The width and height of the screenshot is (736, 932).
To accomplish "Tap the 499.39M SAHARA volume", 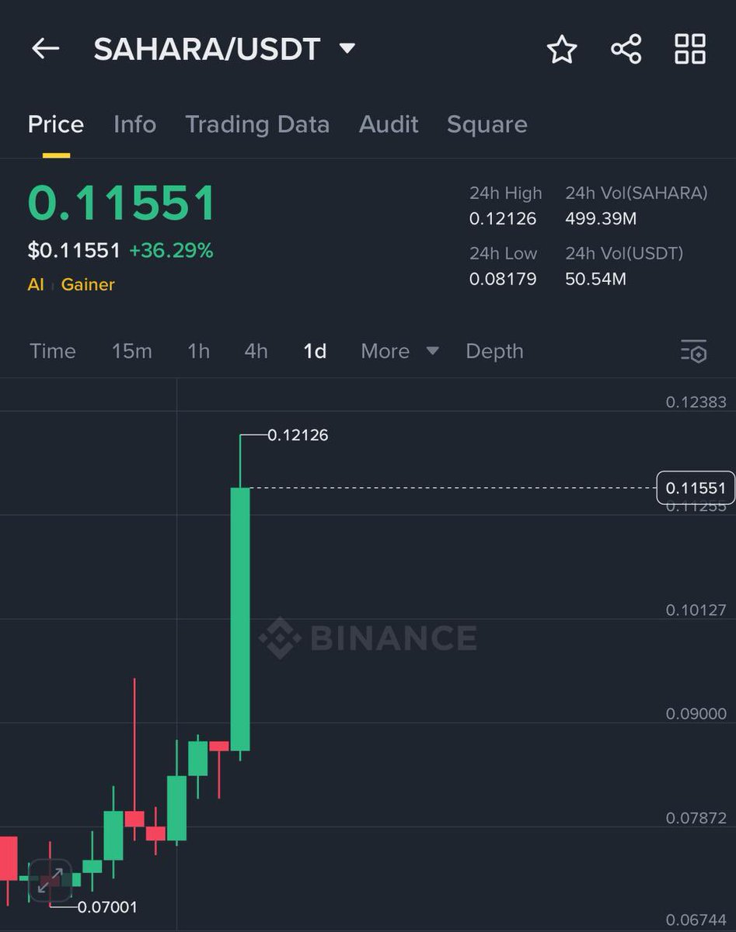I will tap(601, 218).
